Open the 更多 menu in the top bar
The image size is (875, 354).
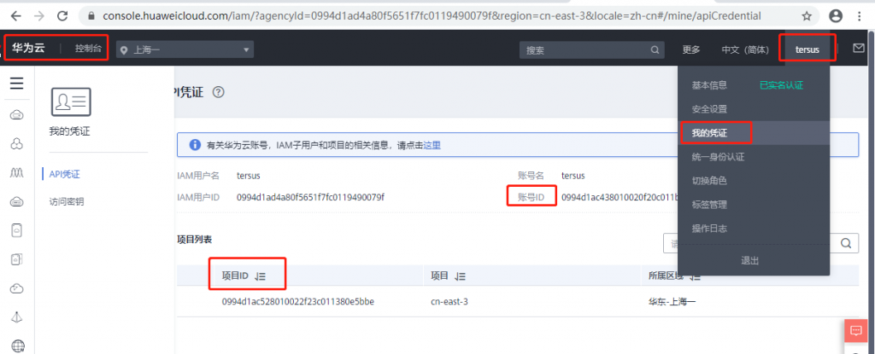[x=690, y=49]
